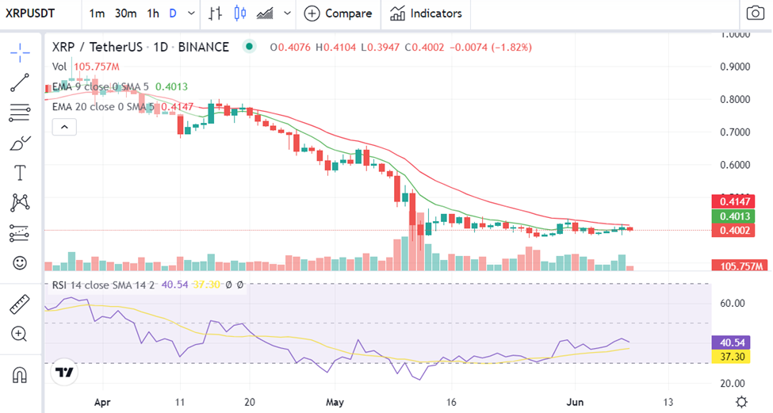Take a chart snapshot with camera icon
This screenshot has height=413, width=773.
[x=756, y=13]
